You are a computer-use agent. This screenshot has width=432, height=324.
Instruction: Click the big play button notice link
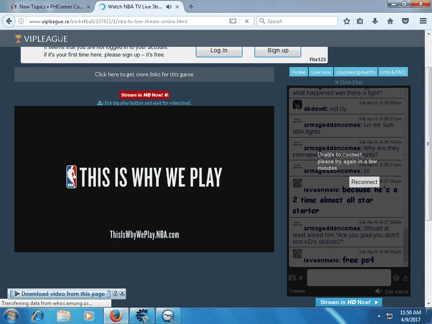point(144,103)
